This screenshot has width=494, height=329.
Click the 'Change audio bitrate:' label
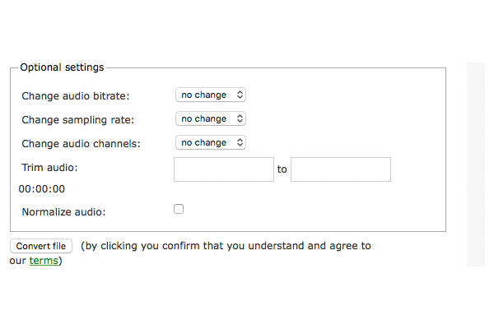click(x=76, y=96)
